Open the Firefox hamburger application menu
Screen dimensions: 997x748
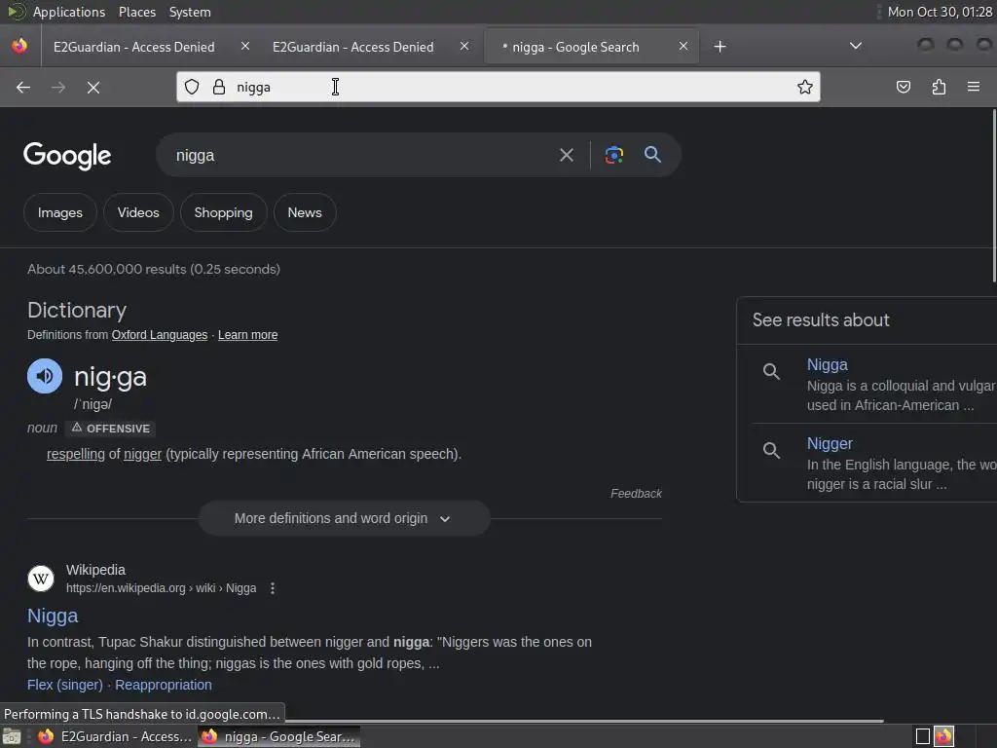point(974,87)
